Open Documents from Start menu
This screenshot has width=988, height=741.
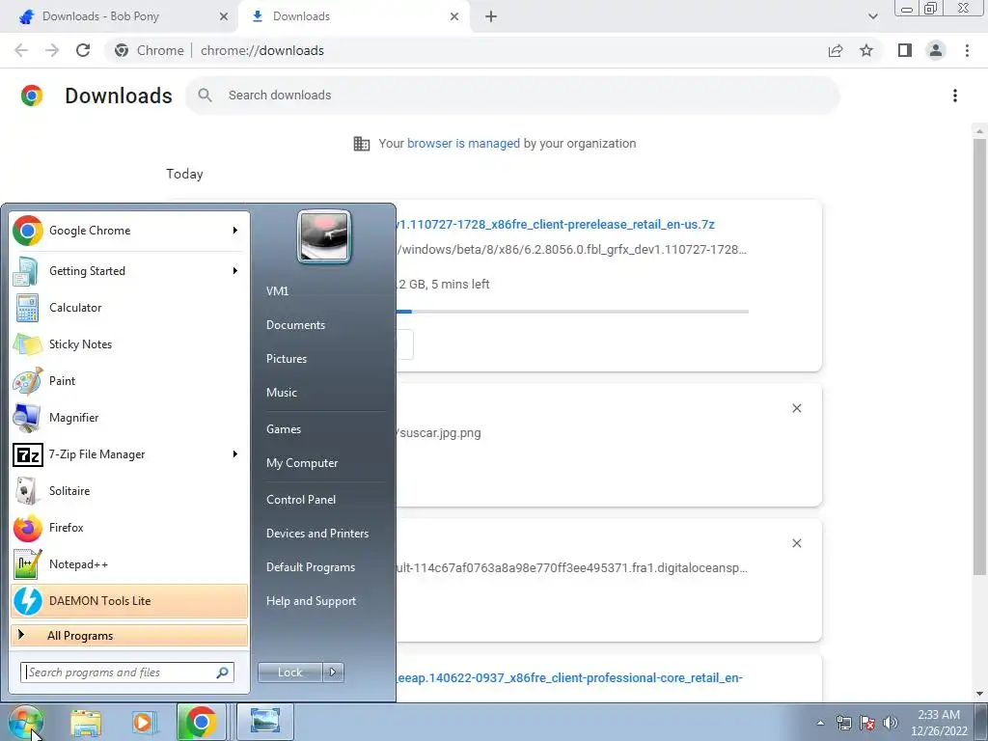(x=295, y=325)
